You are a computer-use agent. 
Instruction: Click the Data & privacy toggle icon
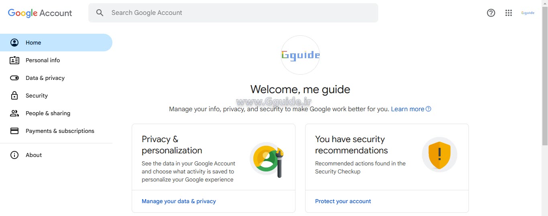click(14, 78)
